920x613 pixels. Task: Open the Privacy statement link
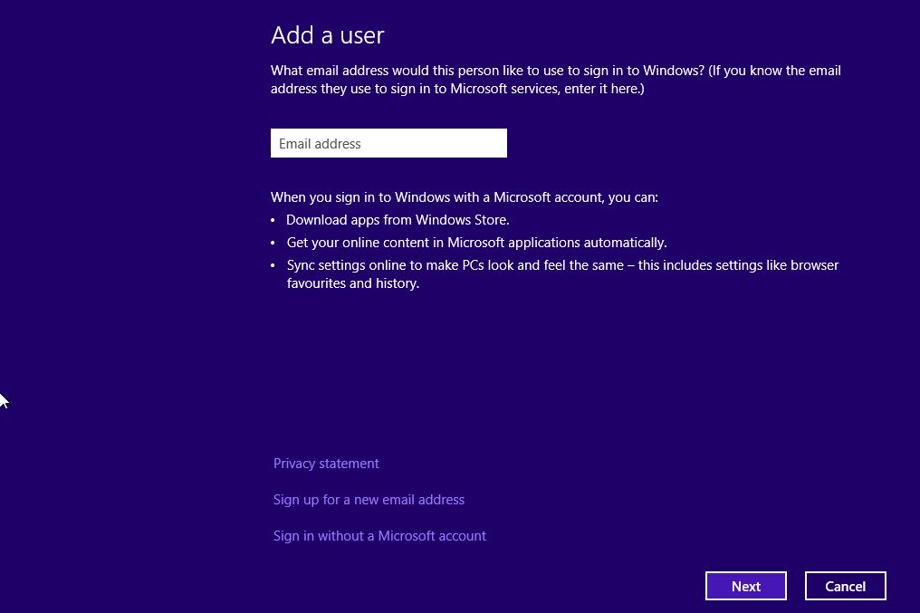click(326, 464)
